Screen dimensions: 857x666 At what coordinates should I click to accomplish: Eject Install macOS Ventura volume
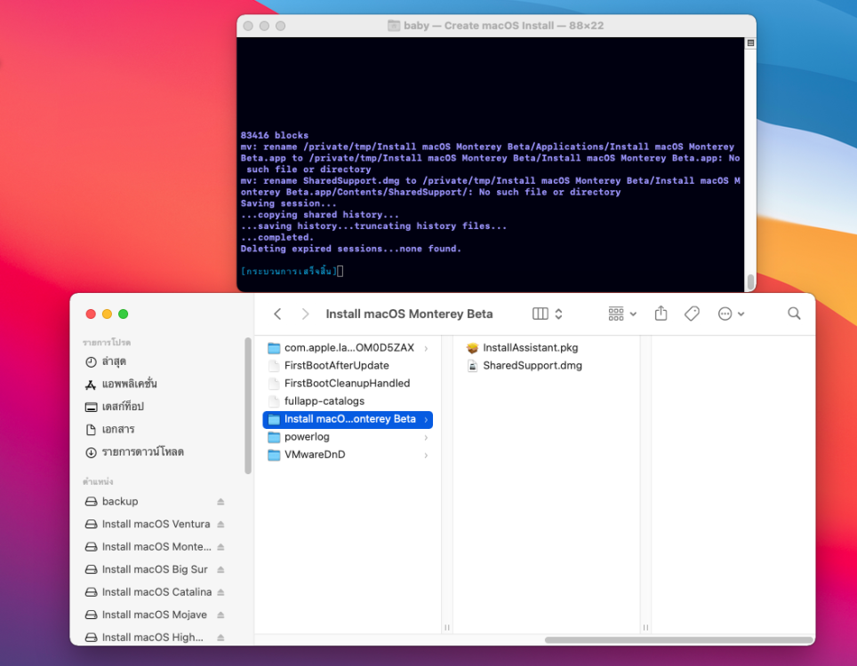(x=220, y=524)
